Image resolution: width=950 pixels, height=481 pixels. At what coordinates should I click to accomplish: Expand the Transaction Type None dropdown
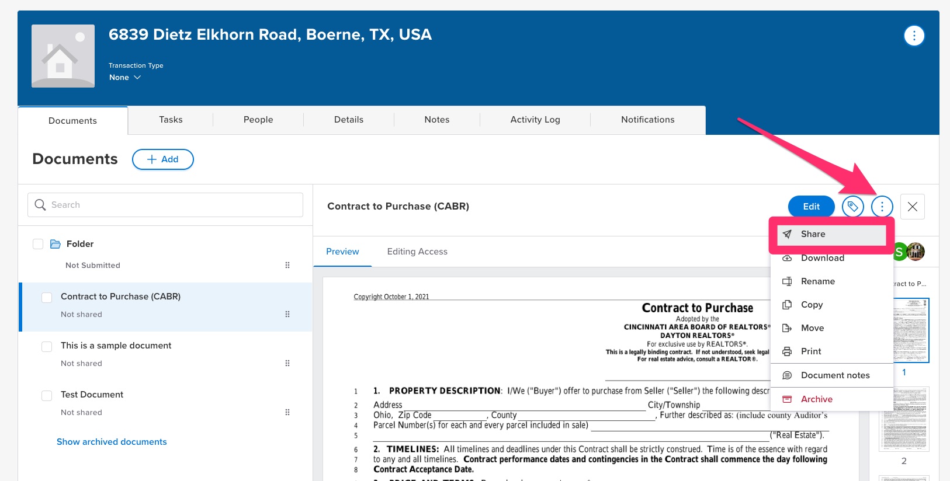click(x=125, y=78)
